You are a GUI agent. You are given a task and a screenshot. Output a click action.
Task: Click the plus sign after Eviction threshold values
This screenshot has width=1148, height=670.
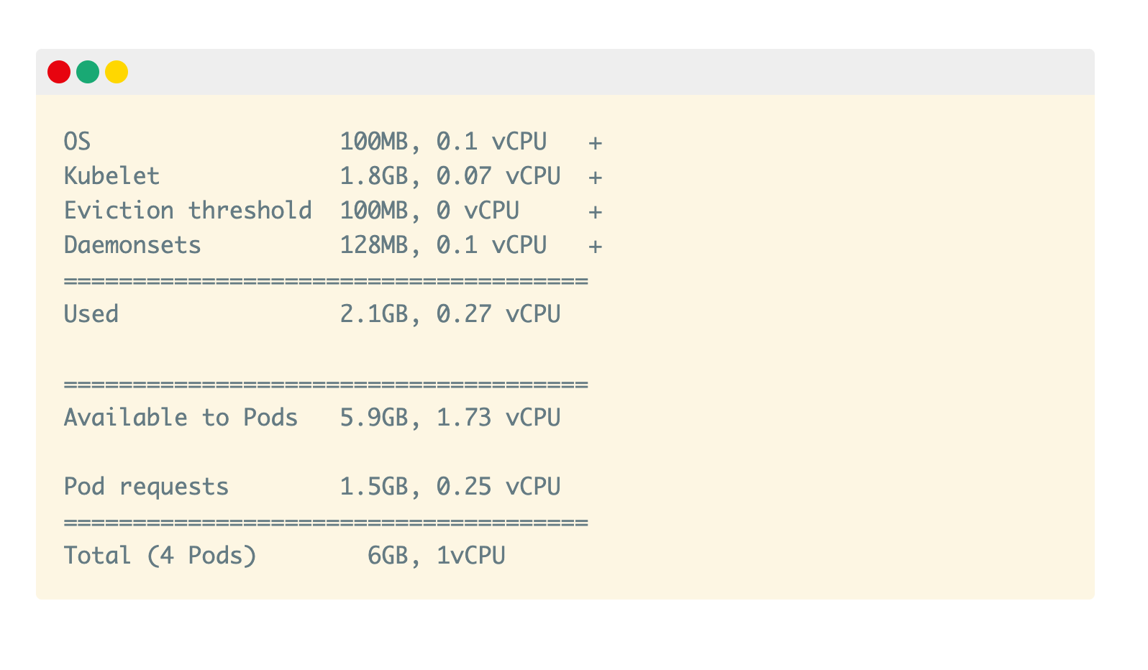[x=595, y=211]
